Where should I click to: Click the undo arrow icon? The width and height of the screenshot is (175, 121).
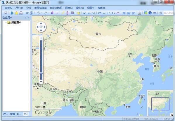pyautogui.click(x=39, y=13)
